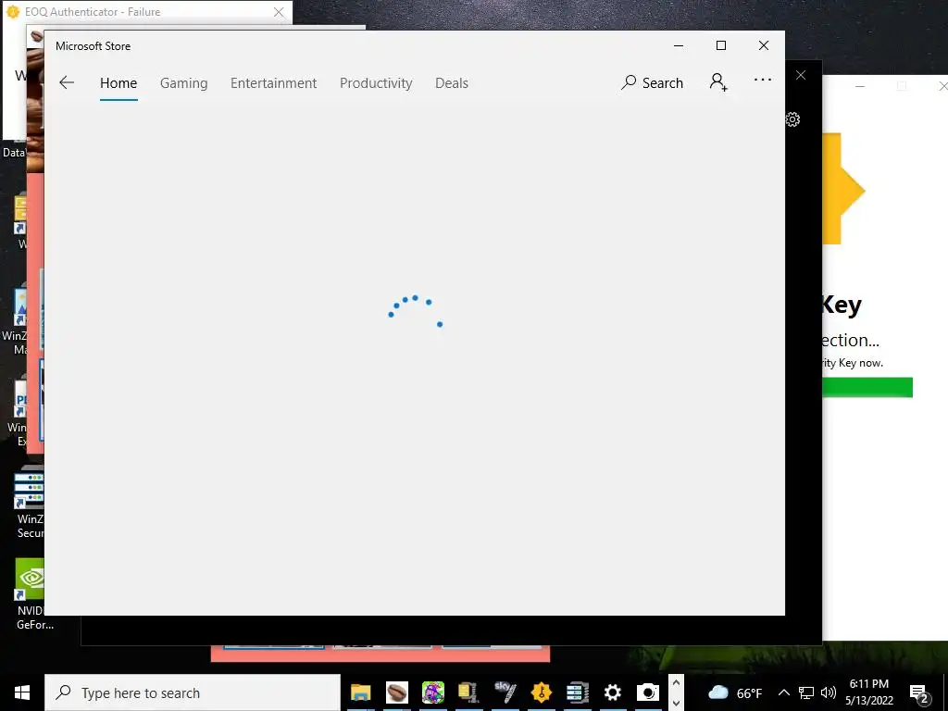View the Deals tab

(452, 82)
